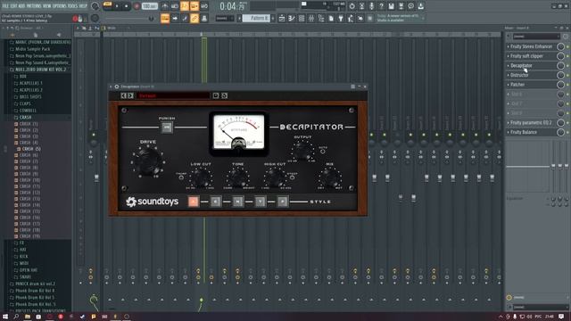Select the Fruity parametric EQ 2 slot

(x=531, y=123)
